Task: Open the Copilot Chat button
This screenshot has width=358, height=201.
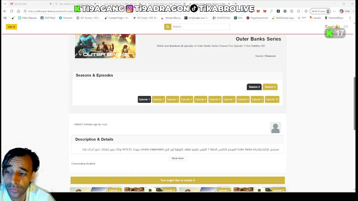Action: click(x=345, y=11)
